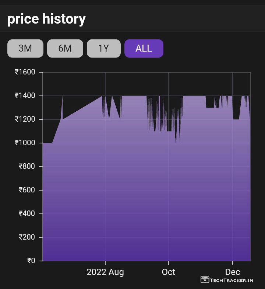The width and height of the screenshot is (265, 289).
Task: Open the TechTracker.in watermark text
Action: pyautogui.click(x=232, y=280)
